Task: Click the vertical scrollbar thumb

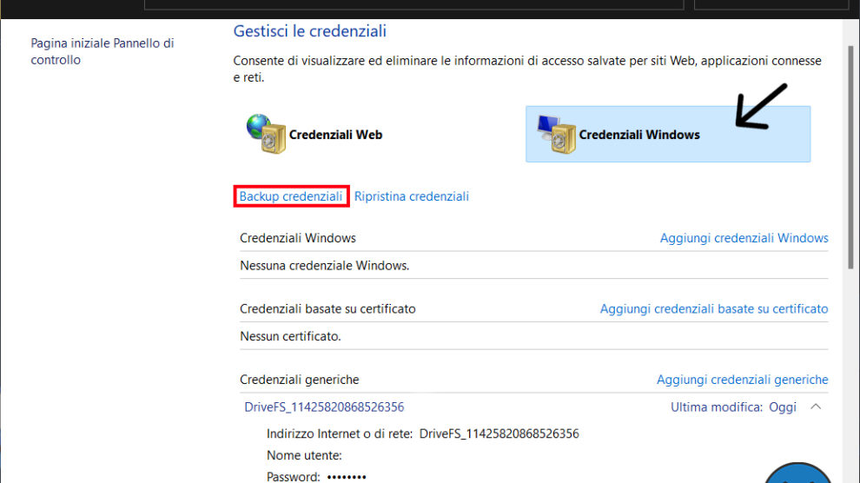Action: pos(851,158)
